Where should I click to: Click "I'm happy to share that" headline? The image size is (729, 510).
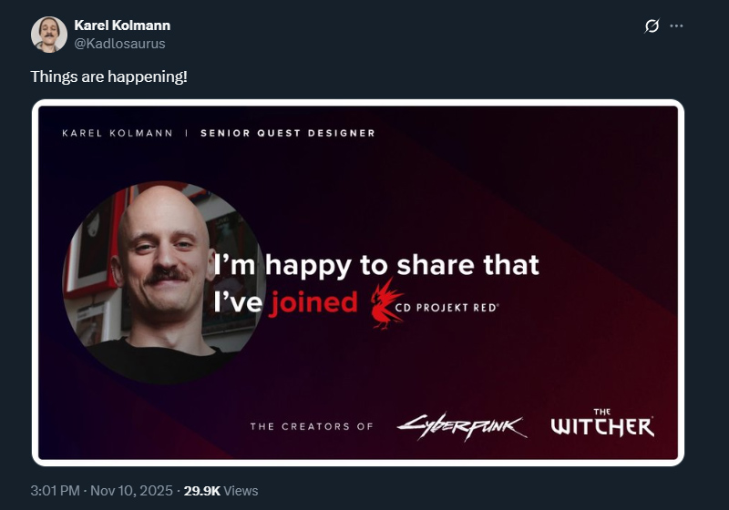[x=376, y=265]
